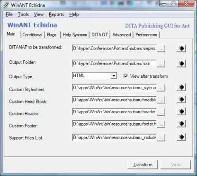Open the View menu
Screen dimensions: 197x176
point(39,15)
